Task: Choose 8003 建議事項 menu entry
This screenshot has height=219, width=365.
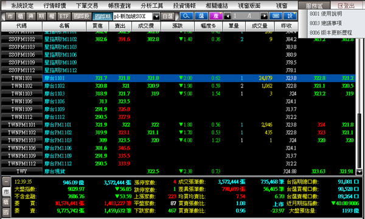Action: tap(325, 23)
